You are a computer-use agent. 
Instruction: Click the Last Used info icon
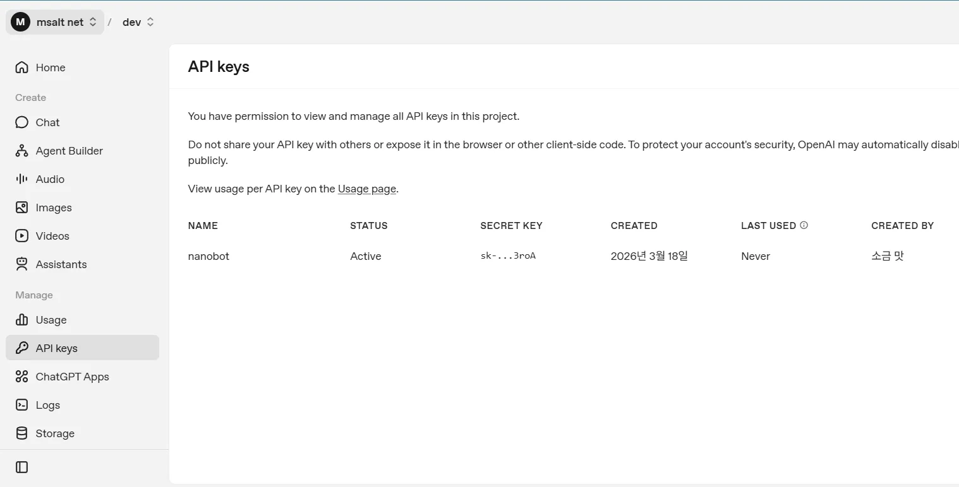(x=804, y=225)
